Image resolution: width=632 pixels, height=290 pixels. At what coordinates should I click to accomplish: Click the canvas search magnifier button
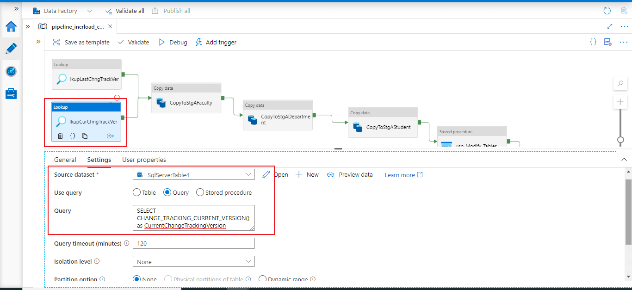click(620, 84)
